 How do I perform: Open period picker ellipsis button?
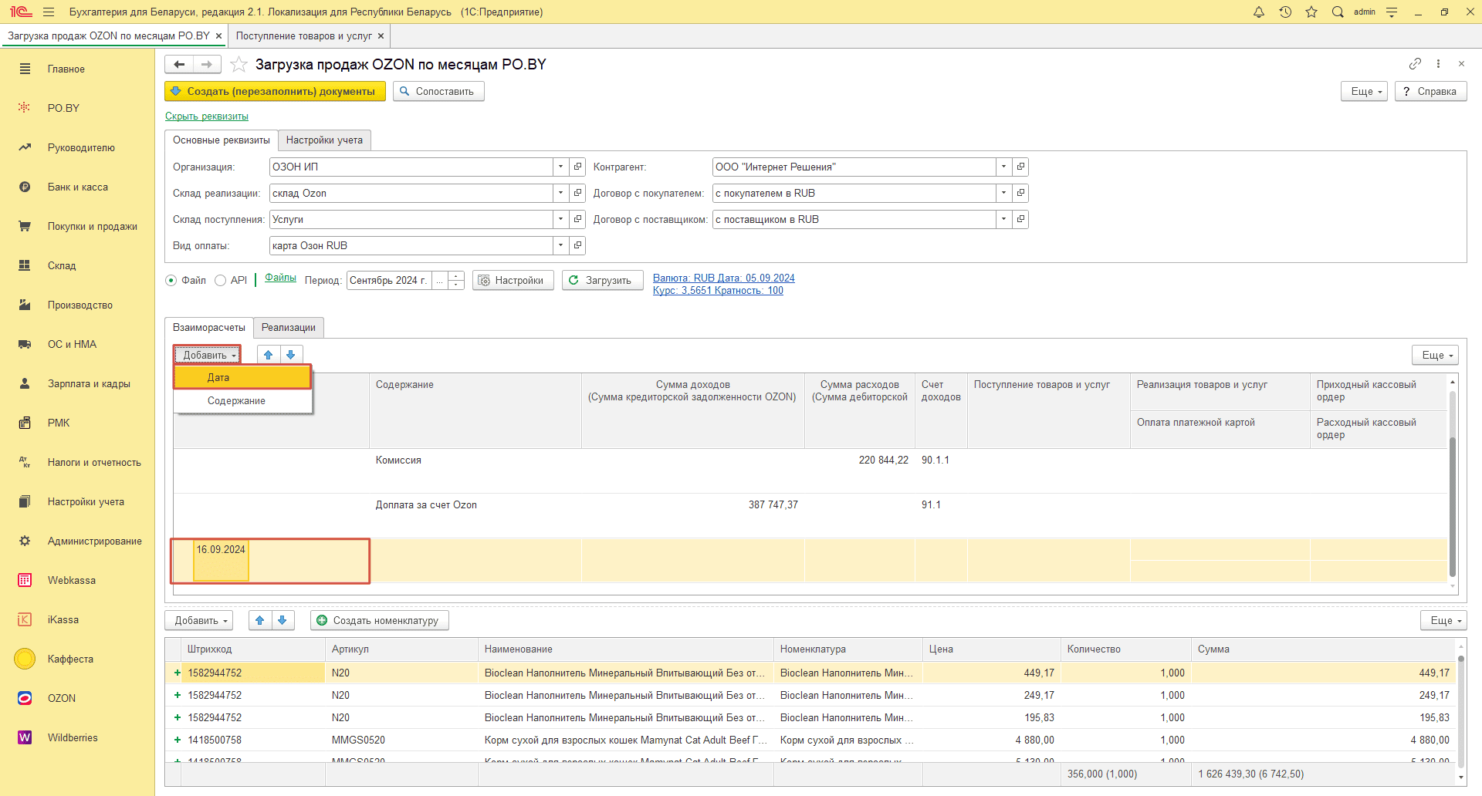440,281
